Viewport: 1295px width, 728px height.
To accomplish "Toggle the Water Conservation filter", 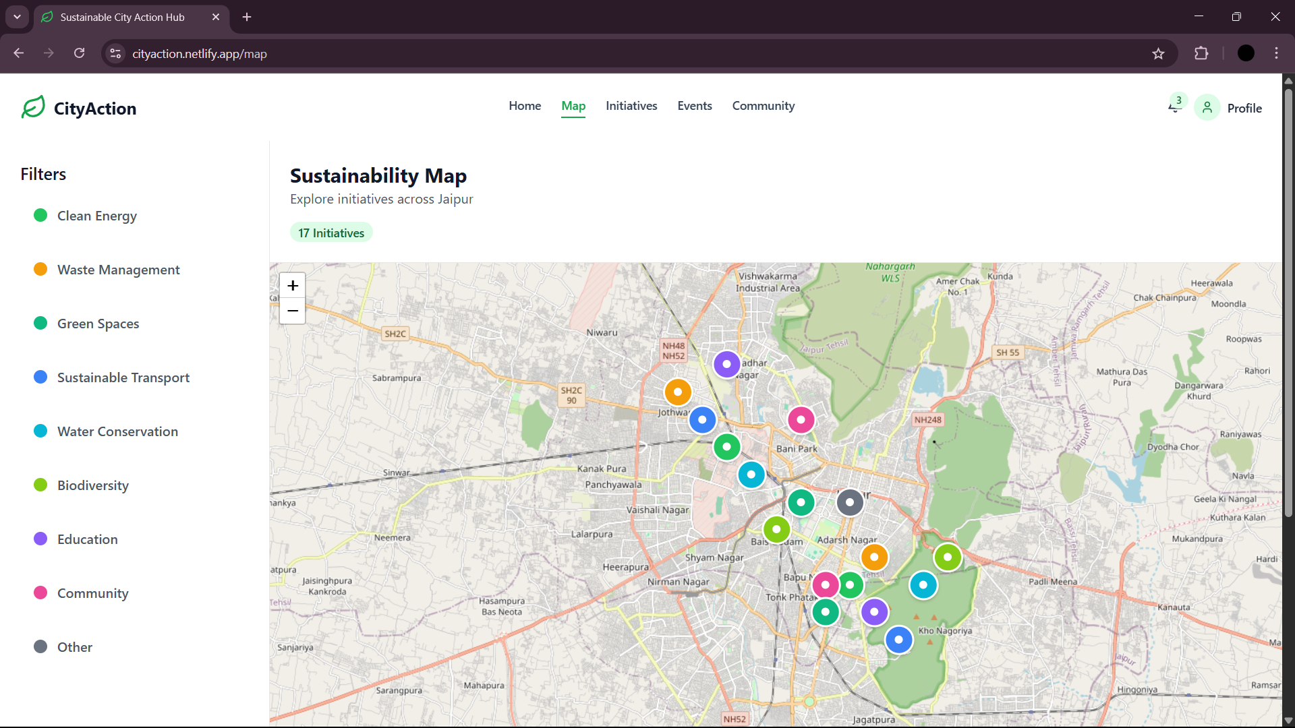I will (117, 431).
